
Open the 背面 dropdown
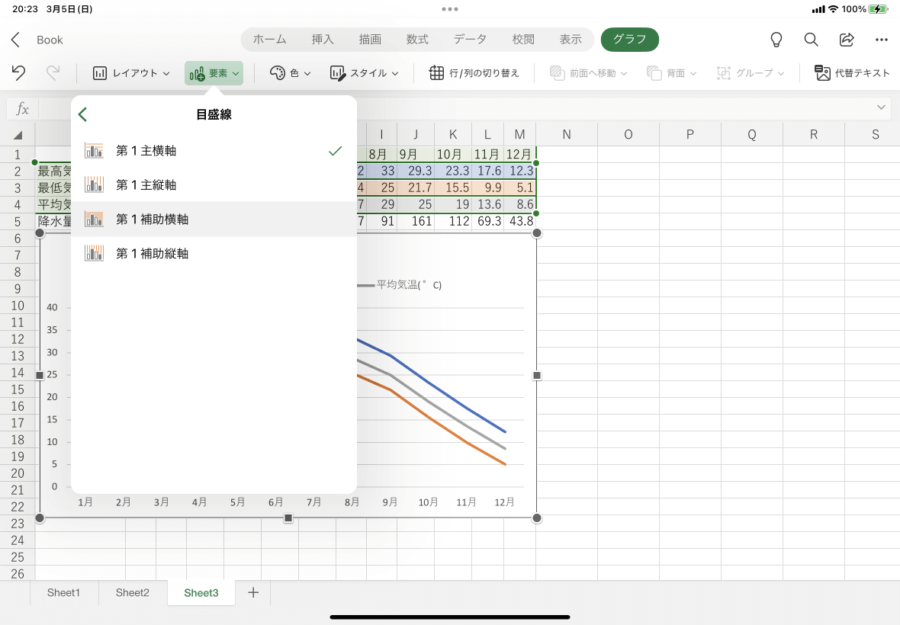coord(671,73)
